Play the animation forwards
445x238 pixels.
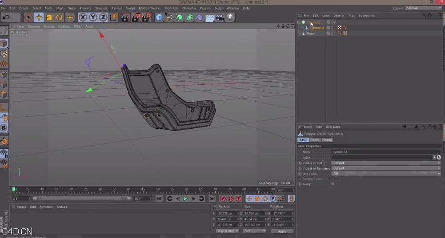[x=185, y=198]
